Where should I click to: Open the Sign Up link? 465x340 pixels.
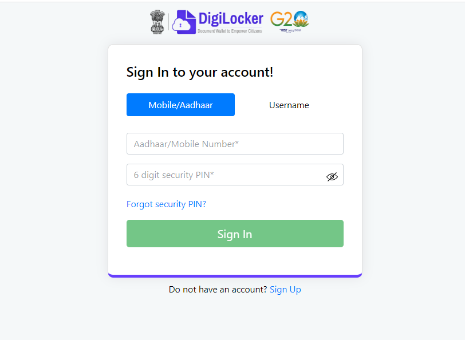(x=285, y=289)
